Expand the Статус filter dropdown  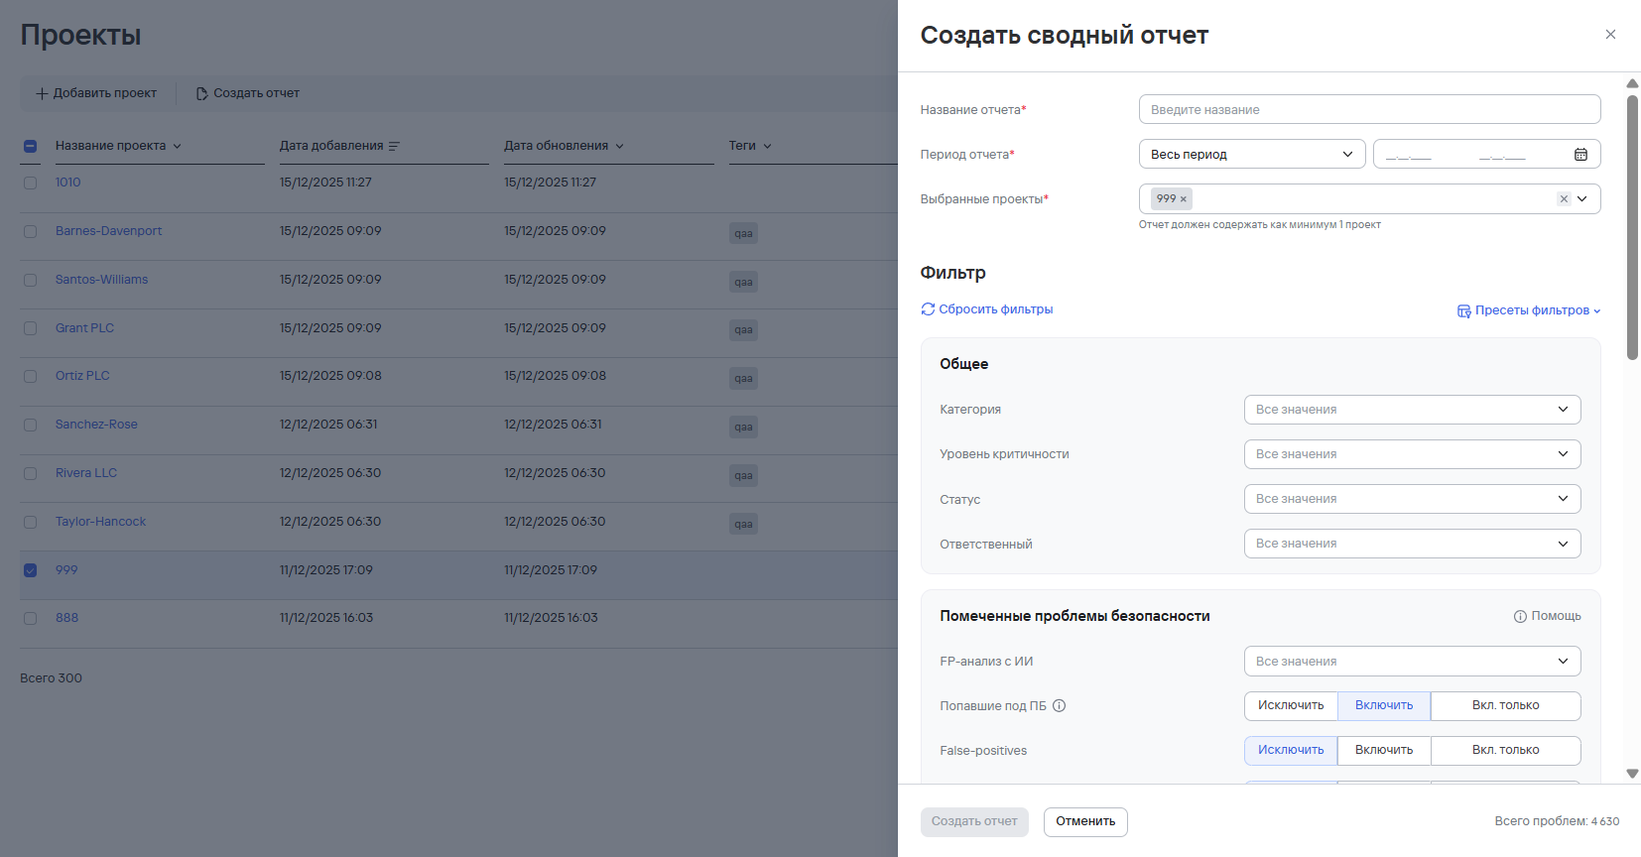click(1411, 499)
